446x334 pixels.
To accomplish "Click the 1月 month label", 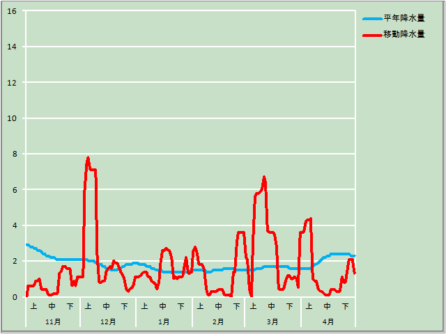I will click(164, 321).
